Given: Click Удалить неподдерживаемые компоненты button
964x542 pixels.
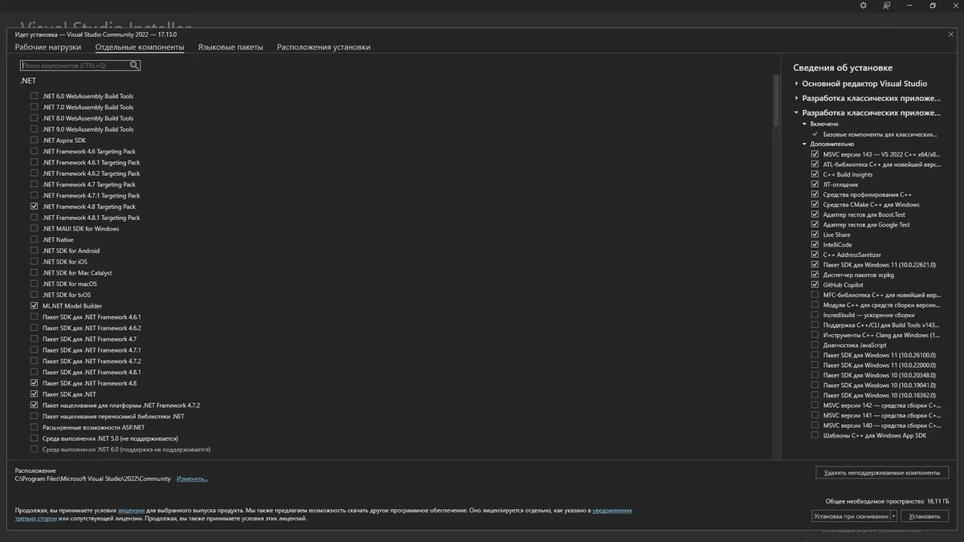Looking at the screenshot, I should point(882,472).
